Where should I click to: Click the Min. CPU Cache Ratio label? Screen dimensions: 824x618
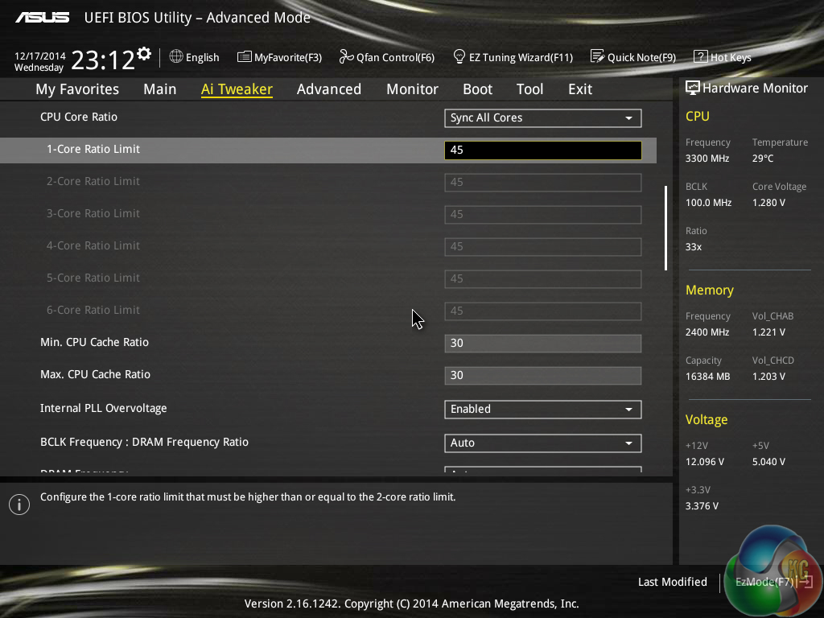coord(95,342)
